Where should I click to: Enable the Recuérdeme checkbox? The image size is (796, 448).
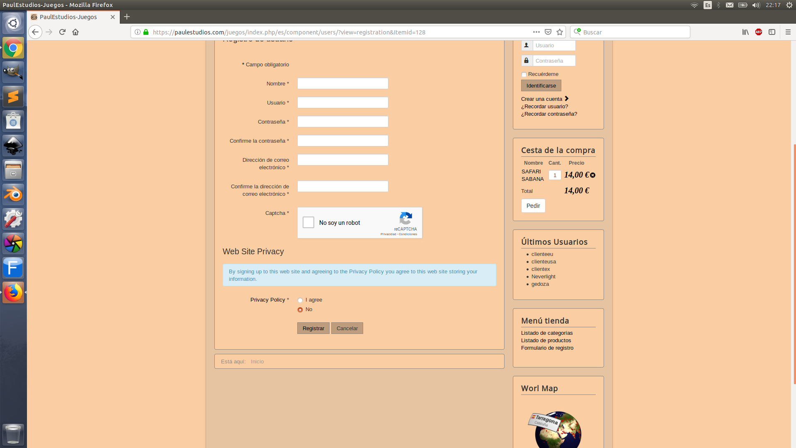[x=524, y=75]
